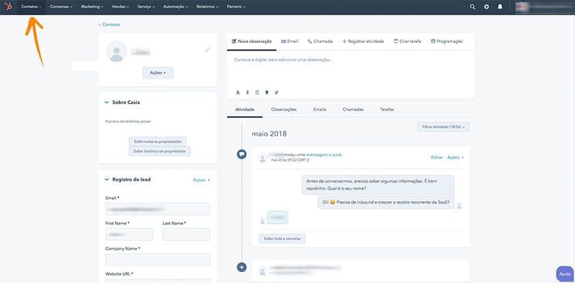575x287 pixels.
Task: Click Exibir todas as propriedades button
Action: coord(158,141)
